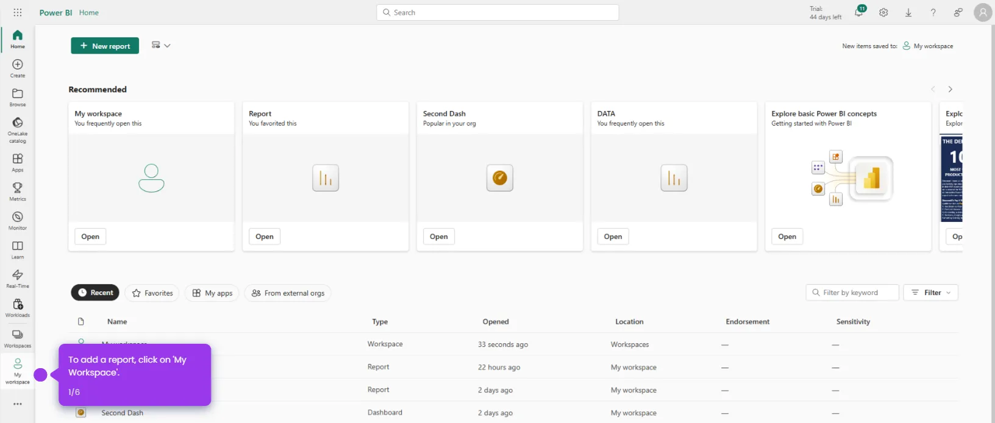Open the app launcher grid icon
Screen dimensions: 995x423
(x=18, y=12)
